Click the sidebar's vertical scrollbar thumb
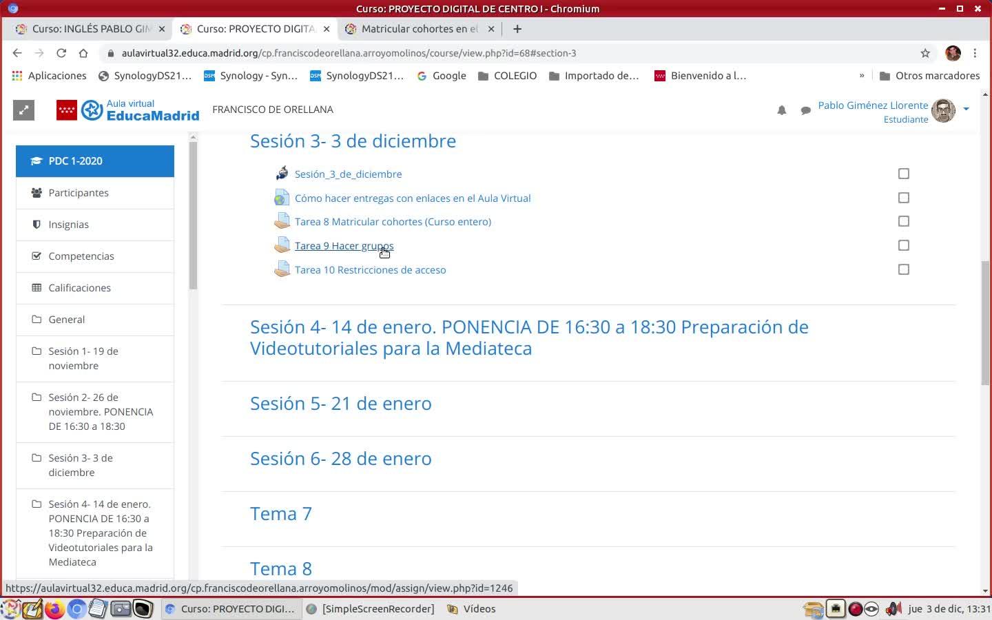Screen dimensions: 992x620 pyautogui.click(x=194, y=215)
